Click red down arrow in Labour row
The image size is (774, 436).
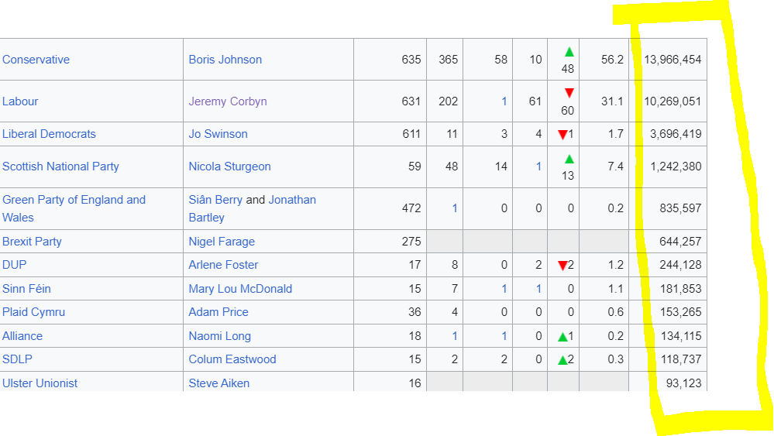(x=569, y=93)
